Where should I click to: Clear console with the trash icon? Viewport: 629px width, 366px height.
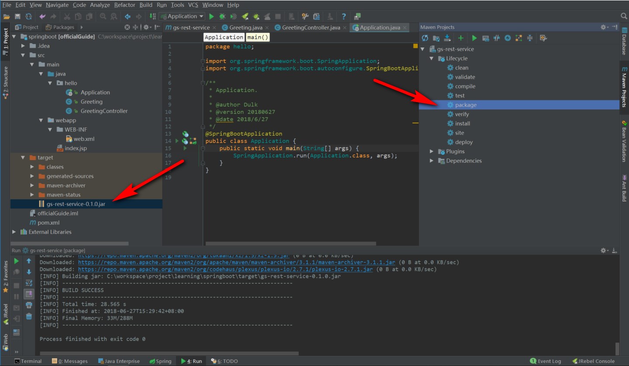click(29, 316)
